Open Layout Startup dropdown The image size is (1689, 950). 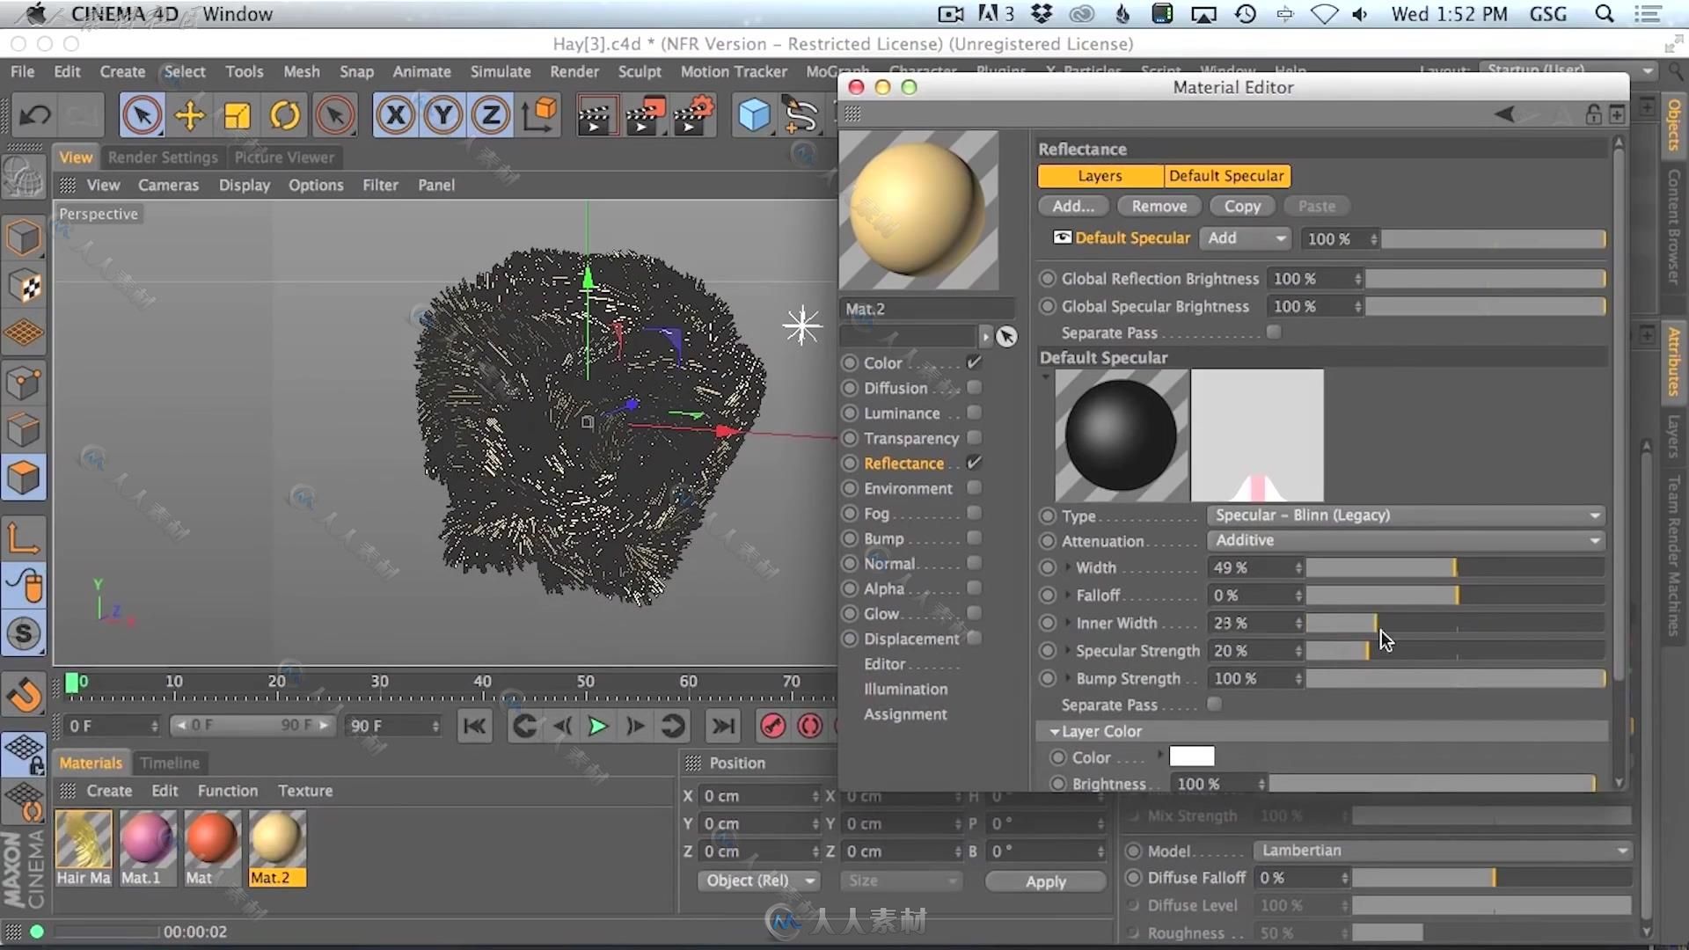point(1568,69)
